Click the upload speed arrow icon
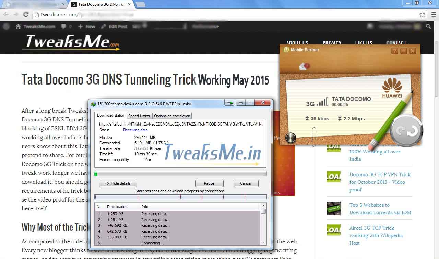The width and height of the screenshot is (439, 259). click(307, 119)
